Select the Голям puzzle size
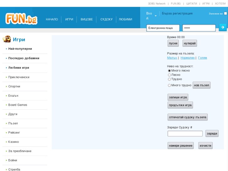This screenshot has width=228, height=171. click(203, 58)
